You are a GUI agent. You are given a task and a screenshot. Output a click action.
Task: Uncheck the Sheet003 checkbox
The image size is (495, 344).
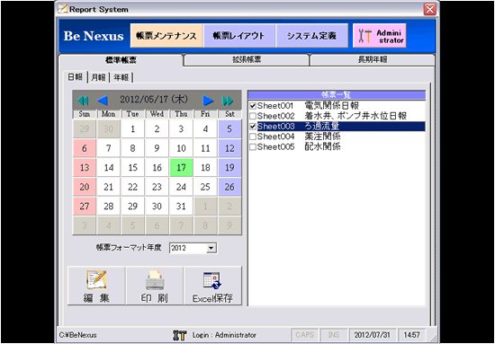point(253,127)
